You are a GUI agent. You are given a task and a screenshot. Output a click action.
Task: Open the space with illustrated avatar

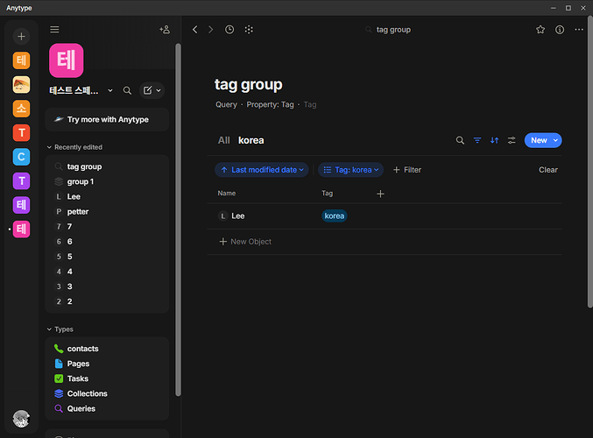(21, 85)
